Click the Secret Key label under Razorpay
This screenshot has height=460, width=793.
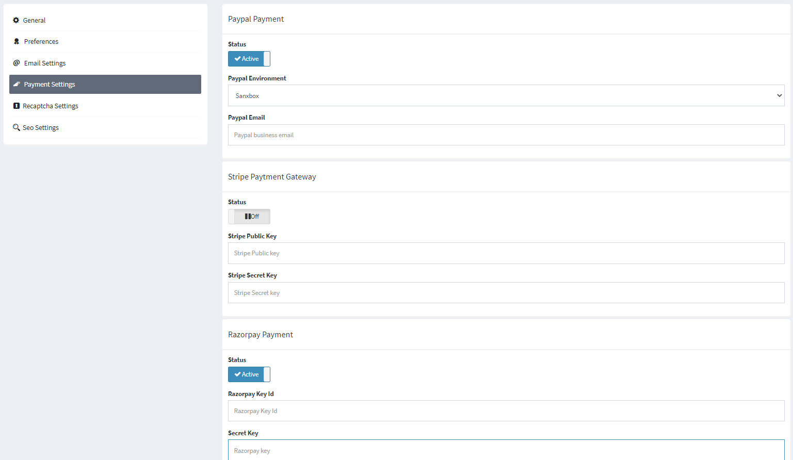tap(243, 433)
